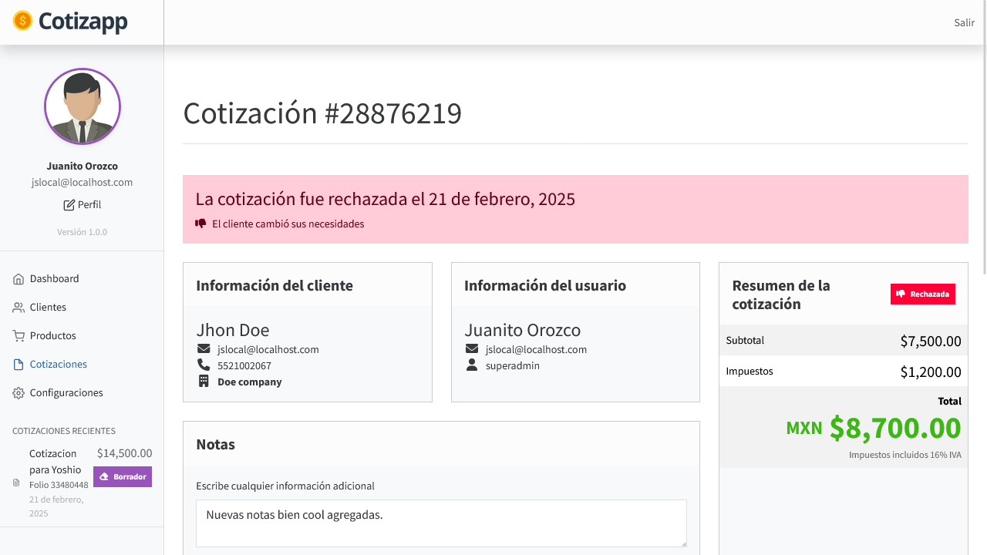Click inside the Notas text area
This screenshot has width=987, height=555.
click(441, 523)
